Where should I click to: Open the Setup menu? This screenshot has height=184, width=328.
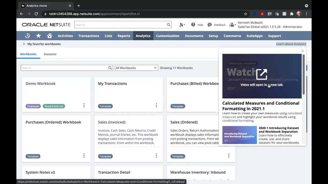[x=213, y=36]
